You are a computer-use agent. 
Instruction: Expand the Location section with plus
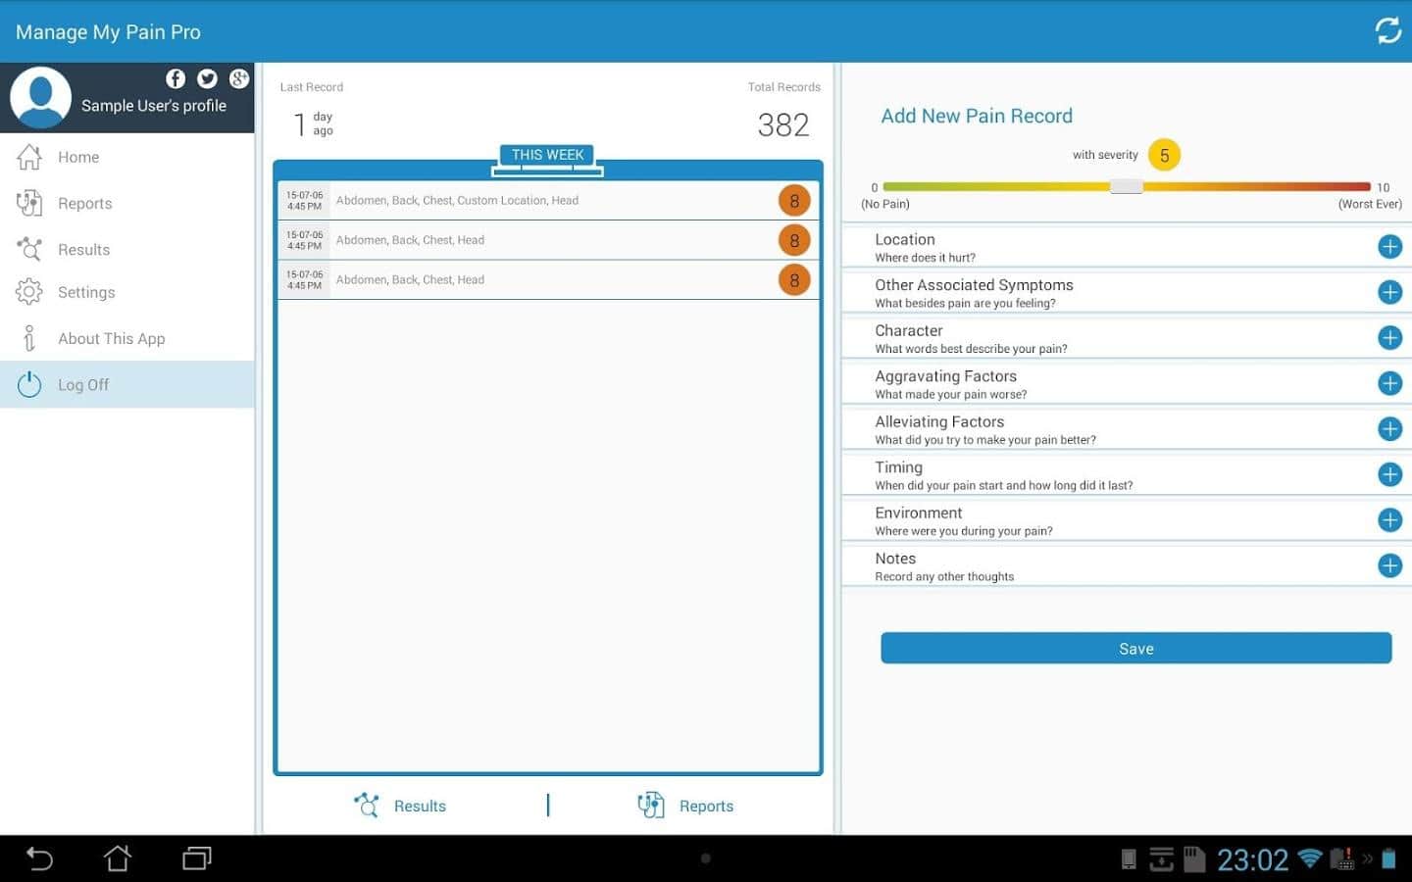[x=1389, y=247]
